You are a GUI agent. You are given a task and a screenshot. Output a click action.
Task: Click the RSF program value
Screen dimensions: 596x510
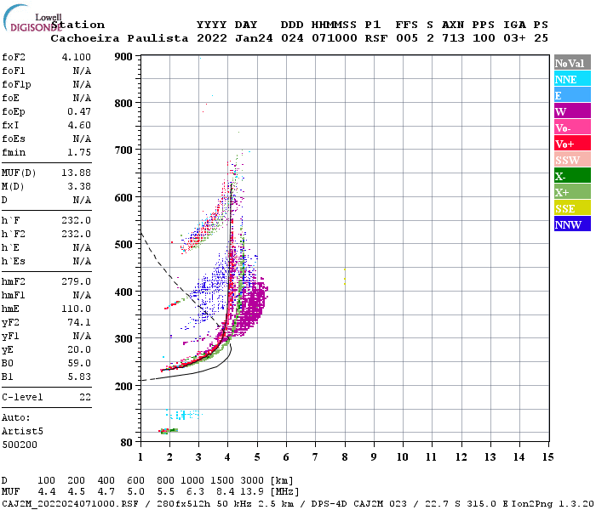[376, 38]
